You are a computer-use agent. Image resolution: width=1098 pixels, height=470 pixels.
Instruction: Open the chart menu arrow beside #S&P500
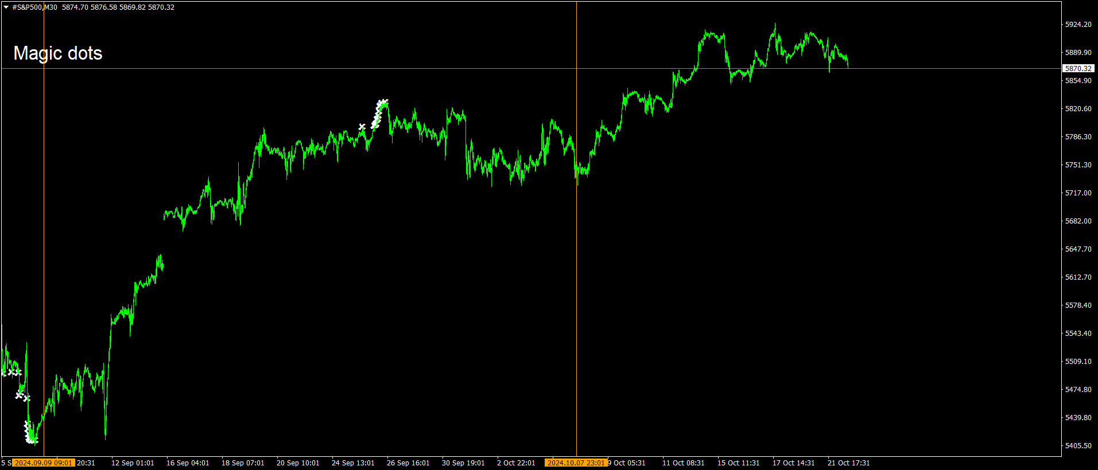[6, 7]
